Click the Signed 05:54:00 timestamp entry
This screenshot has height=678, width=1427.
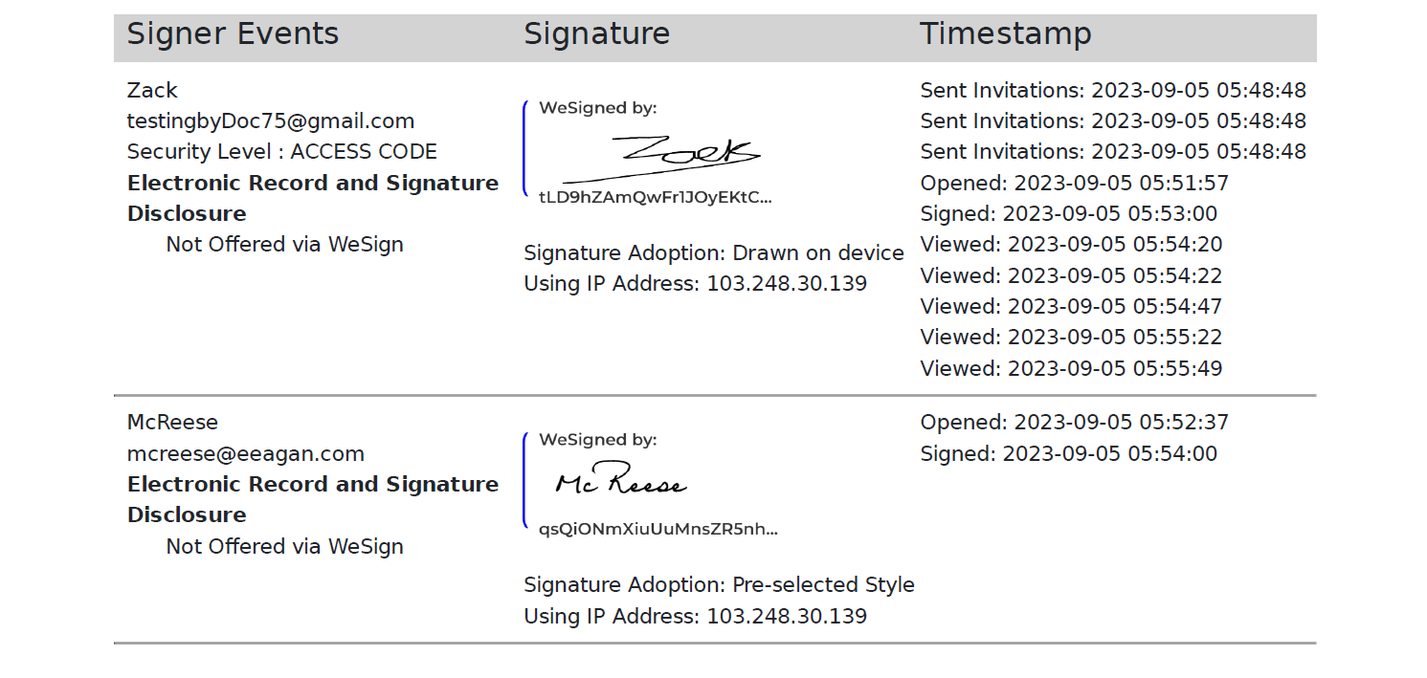point(1068,453)
